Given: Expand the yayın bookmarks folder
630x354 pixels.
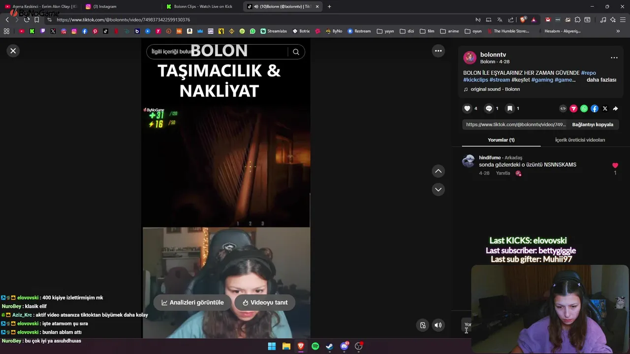Looking at the screenshot, I should [x=385, y=31].
